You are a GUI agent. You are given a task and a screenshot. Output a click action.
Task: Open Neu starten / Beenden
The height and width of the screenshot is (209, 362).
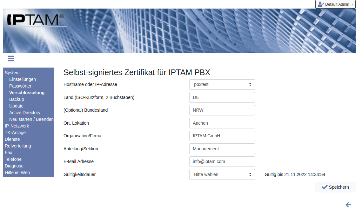pos(31,119)
